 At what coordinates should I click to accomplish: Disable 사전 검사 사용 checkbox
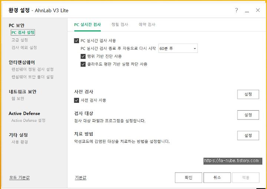[x=76, y=100]
